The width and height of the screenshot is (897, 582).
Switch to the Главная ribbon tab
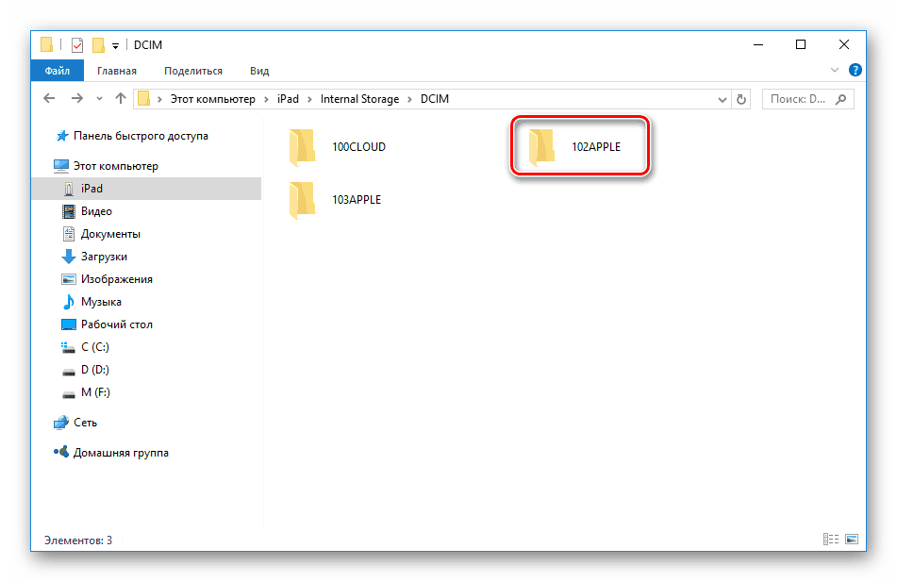[117, 71]
